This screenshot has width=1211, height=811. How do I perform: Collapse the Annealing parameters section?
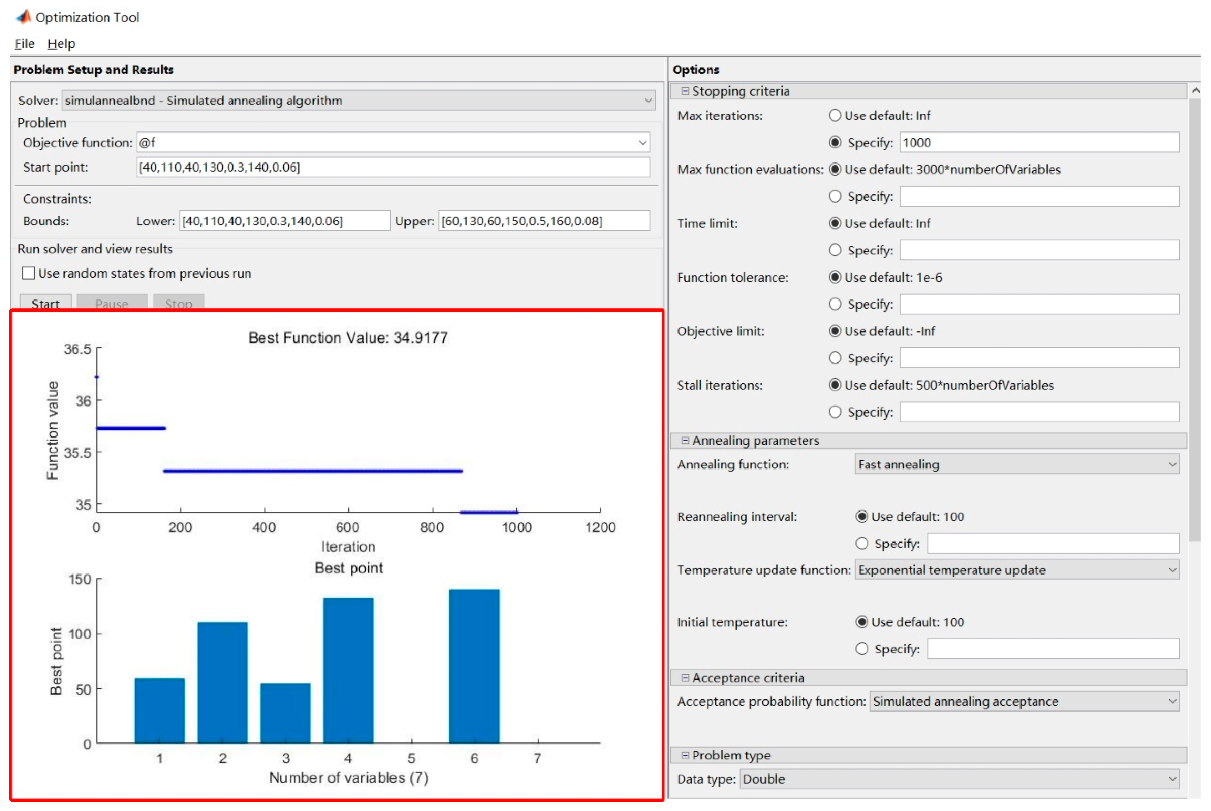[x=685, y=441]
